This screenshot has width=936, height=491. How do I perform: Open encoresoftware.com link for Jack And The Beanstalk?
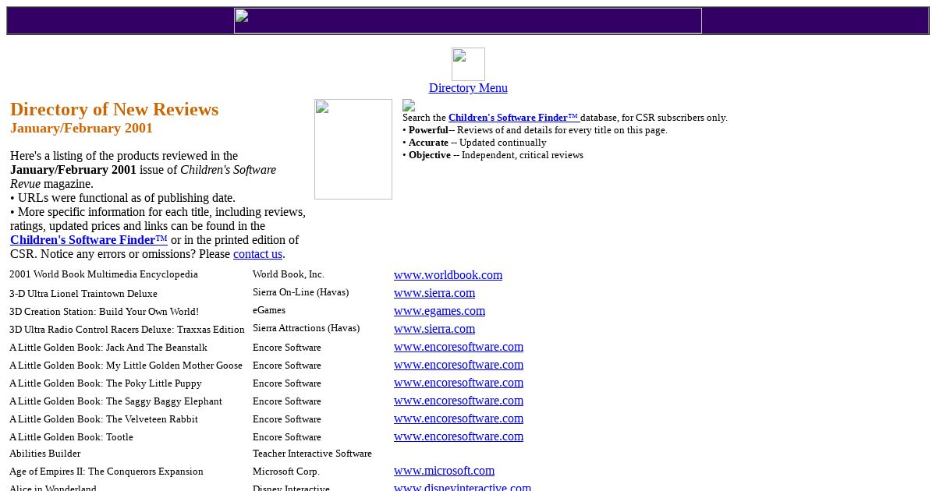tap(459, 347)
